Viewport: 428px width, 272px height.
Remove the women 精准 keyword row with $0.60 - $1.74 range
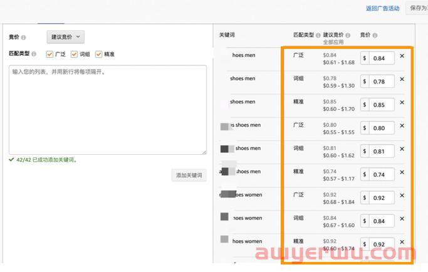pos(402,242)
